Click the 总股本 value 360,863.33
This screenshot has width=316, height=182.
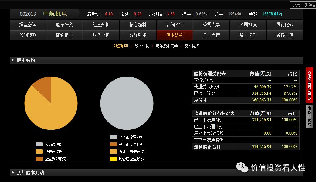tap(262, 100)
